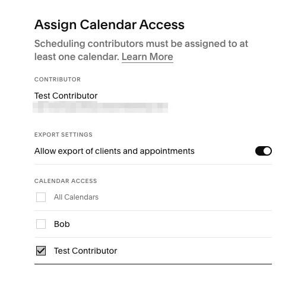Image resolution: width=298 pixels, height=303 pixels.
Task: Click the checkmark icon beside Test Contributor
Action: pyautogui.click(x=41, y=251)
